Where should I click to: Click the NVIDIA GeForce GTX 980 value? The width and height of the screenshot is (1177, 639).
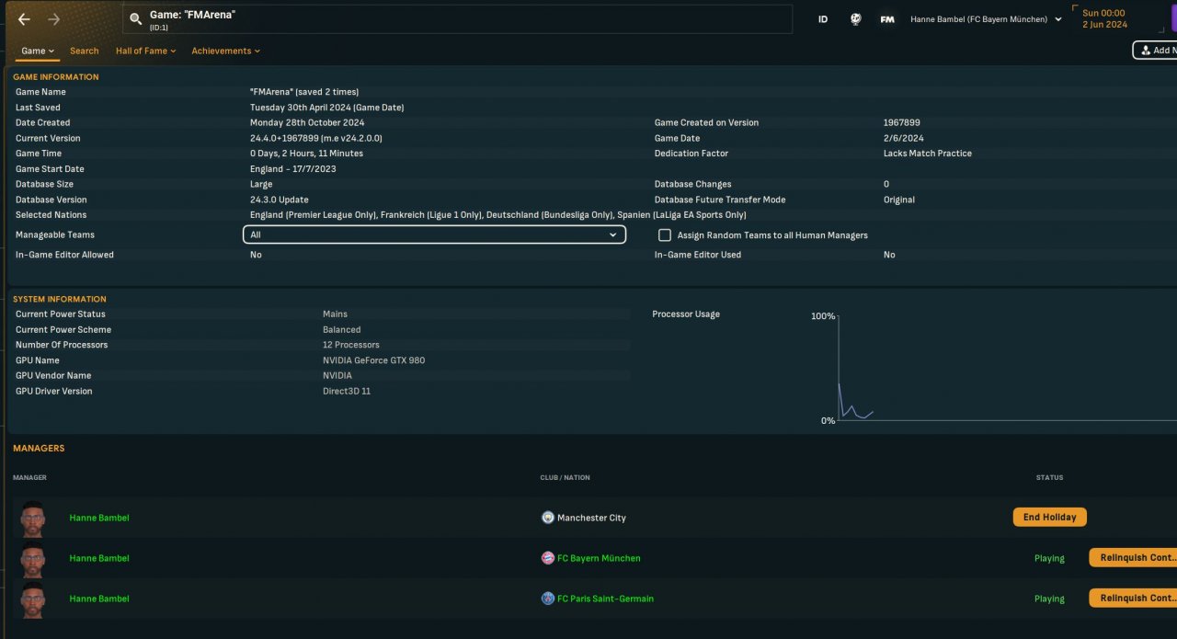[x=373, y=360]
